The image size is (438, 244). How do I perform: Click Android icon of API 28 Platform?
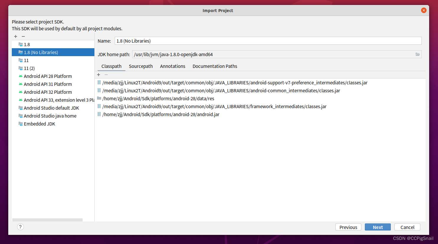(x=21, y=76)
